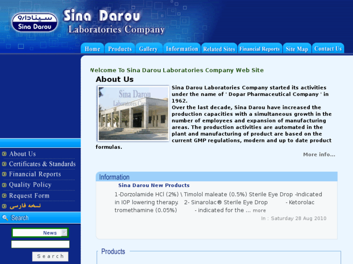Image resolution: width=353 pixels, height=264 pixels.
Task: Open Financial Reports tab in top navigation
Action: [260, 48]
